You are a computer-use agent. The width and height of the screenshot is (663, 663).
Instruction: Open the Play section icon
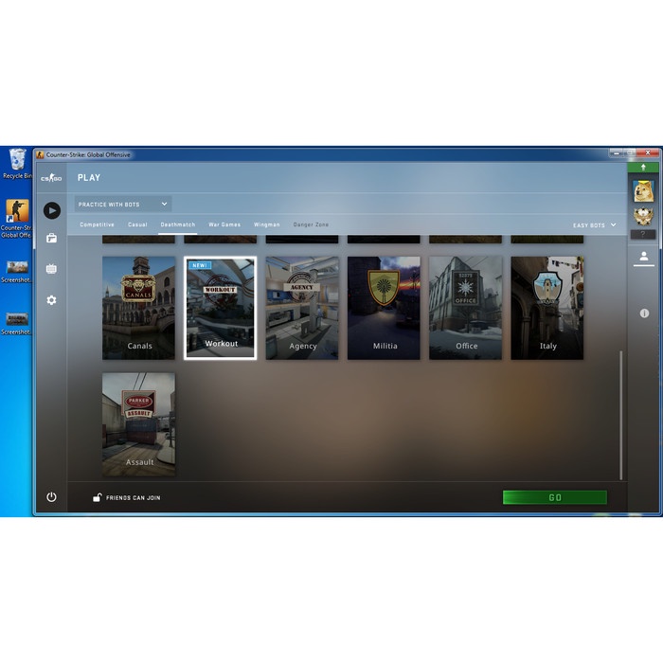pos(51,210)
